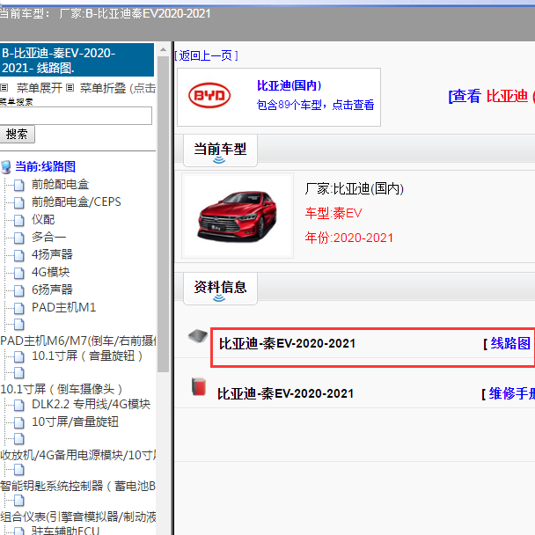Click the document icon beside 10寸屏/音量旋钮

coord(19,422)
